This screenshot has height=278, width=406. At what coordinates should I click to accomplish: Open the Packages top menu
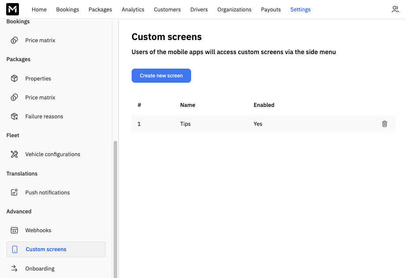(100, 10)
